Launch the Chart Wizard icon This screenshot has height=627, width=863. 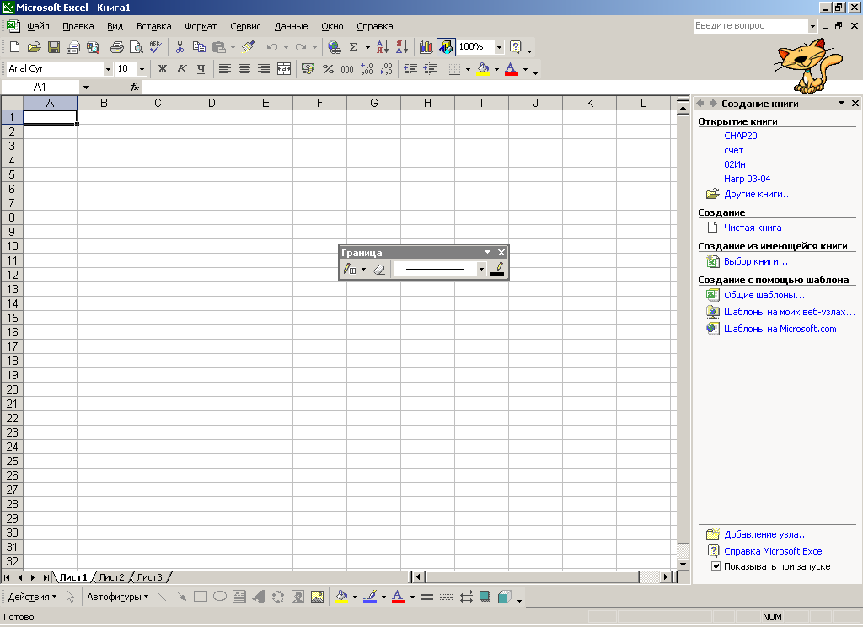point(426,47)
